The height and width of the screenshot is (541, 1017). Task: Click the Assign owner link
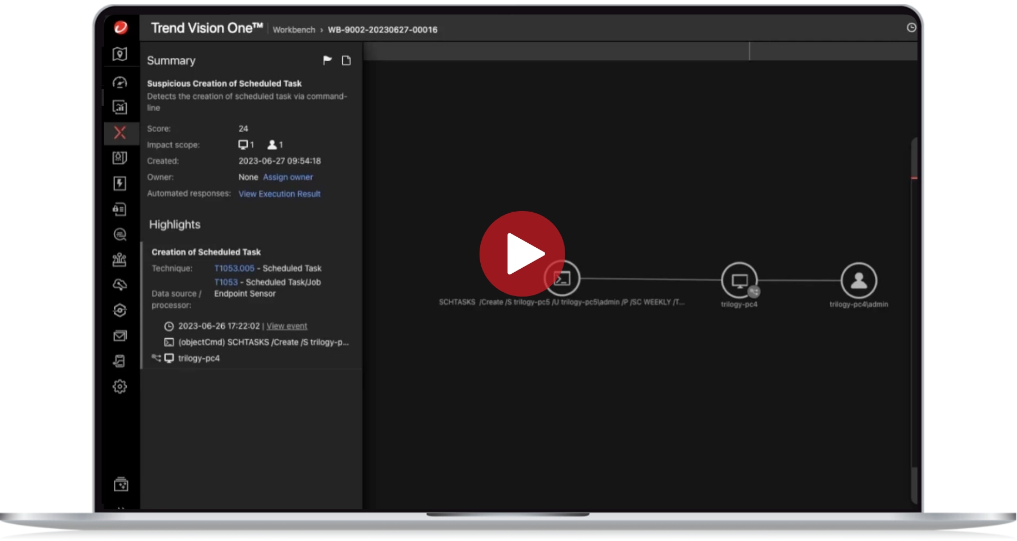point(288,177)
